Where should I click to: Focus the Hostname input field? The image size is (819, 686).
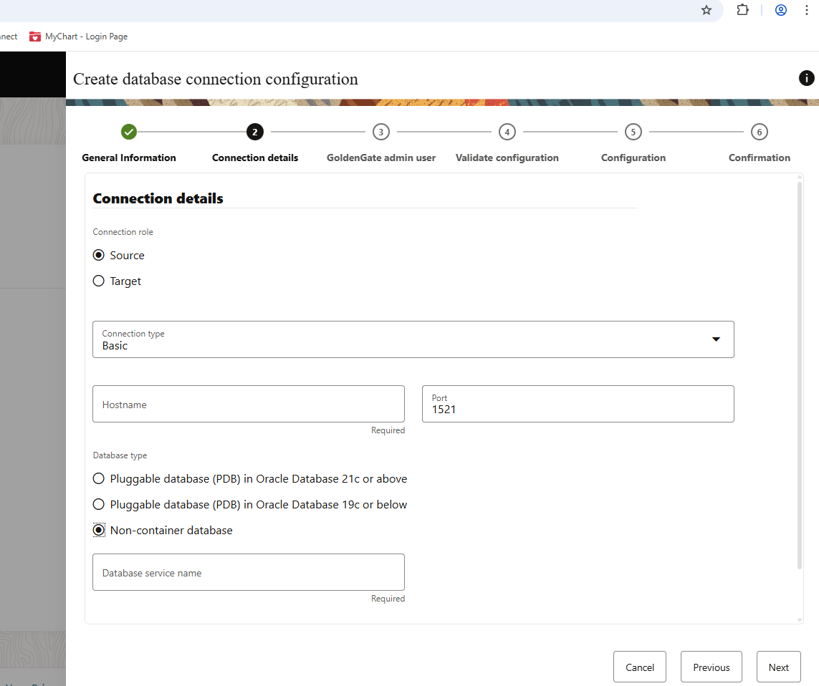pos(248,405)
